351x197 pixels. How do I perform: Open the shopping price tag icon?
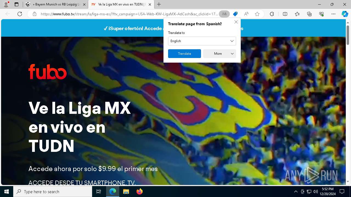click(x=235, y=14)
